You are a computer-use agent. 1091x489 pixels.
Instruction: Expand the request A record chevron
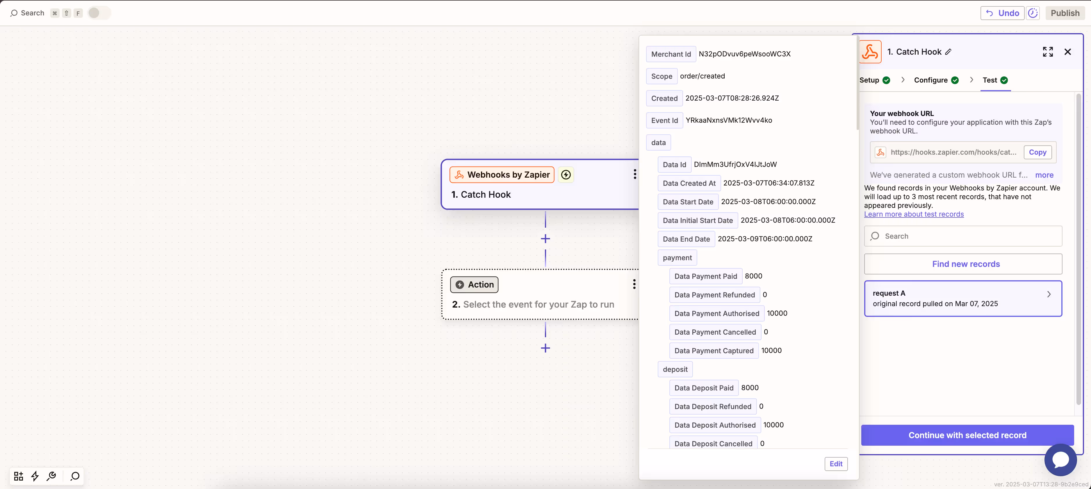click(1049, 294)
